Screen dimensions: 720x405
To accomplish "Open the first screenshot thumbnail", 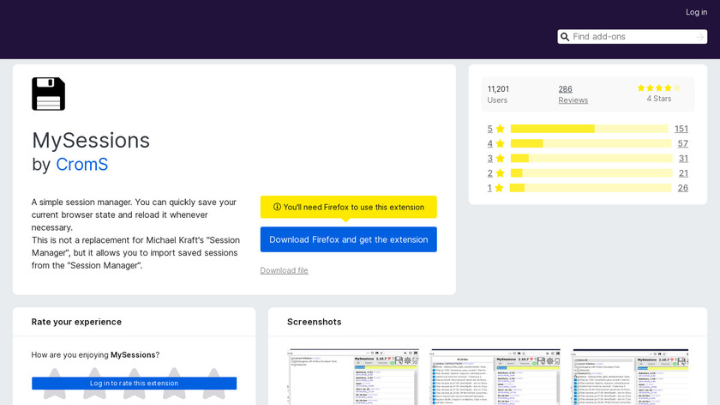I will pos(353,377).
